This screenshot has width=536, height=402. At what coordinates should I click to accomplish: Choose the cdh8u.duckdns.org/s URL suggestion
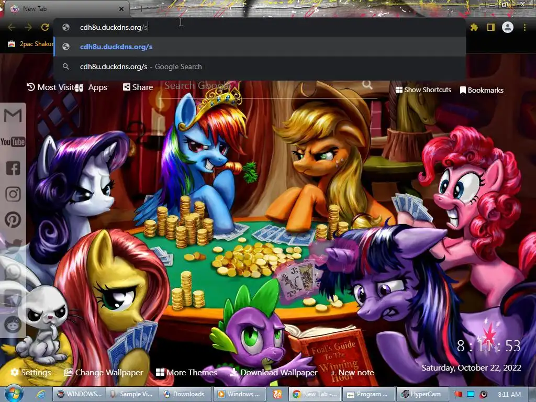point(260,47)
